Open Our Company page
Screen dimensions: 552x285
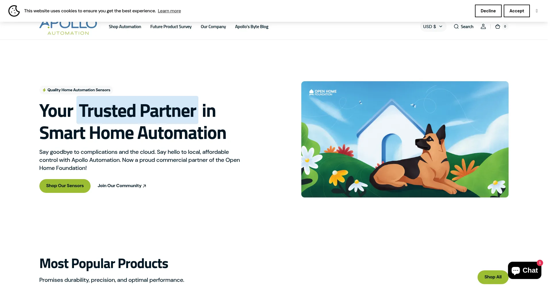[x=213, y=26]
